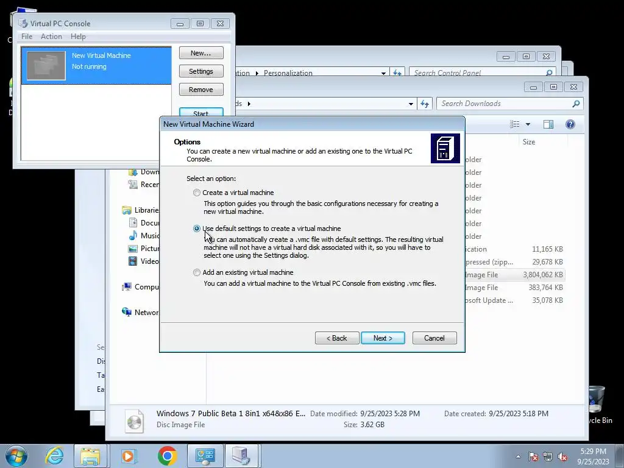Image resolution: width=624 pixels, height=468 pixels.
Task: Select the 3,804,062 KB Image File row
Action: click(514, 275)
